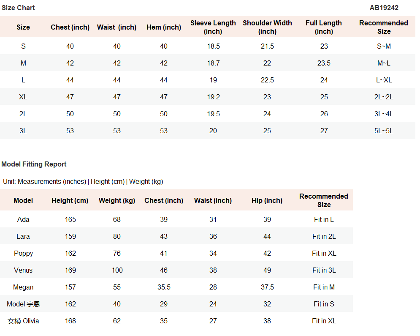Click the Size Chart heading
Viewport: 420px width, 336px height.
[18, 8]
